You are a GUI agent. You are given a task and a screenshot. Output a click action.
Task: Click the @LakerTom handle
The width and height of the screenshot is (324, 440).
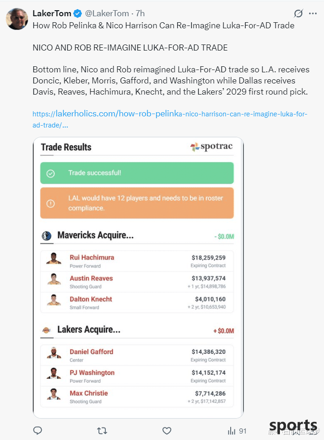pos(107,13)
